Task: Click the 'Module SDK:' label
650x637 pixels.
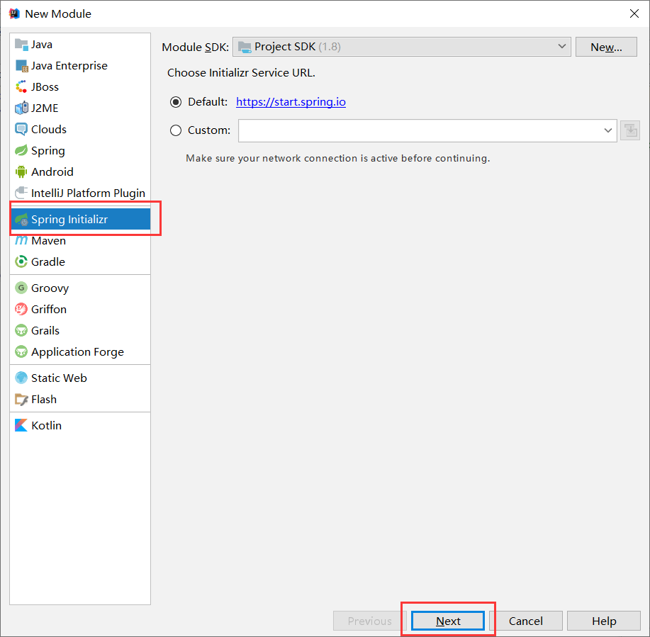Action: coord(195,47)
